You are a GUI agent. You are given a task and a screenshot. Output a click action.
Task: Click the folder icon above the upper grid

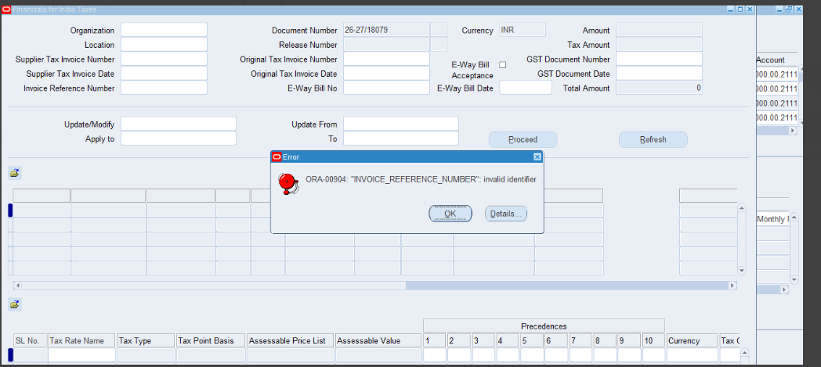click(x=14, y=172)
